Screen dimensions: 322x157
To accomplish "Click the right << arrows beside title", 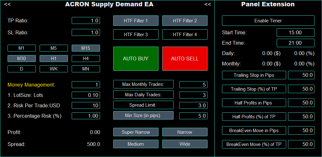I will coord(208,4).
